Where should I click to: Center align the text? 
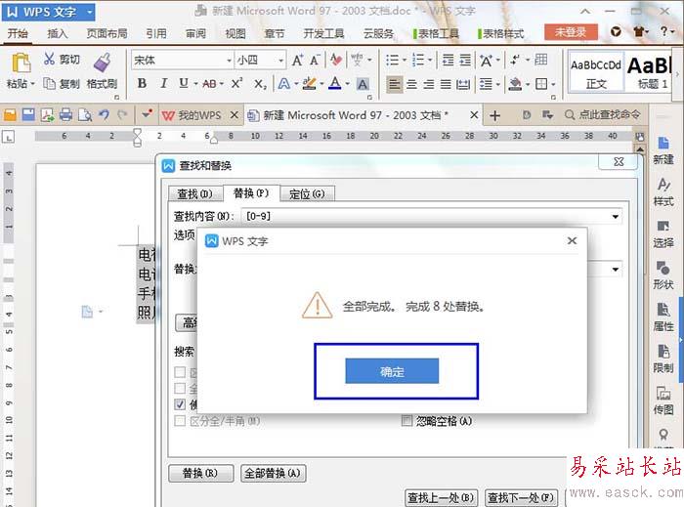click(x=411, y=84)
